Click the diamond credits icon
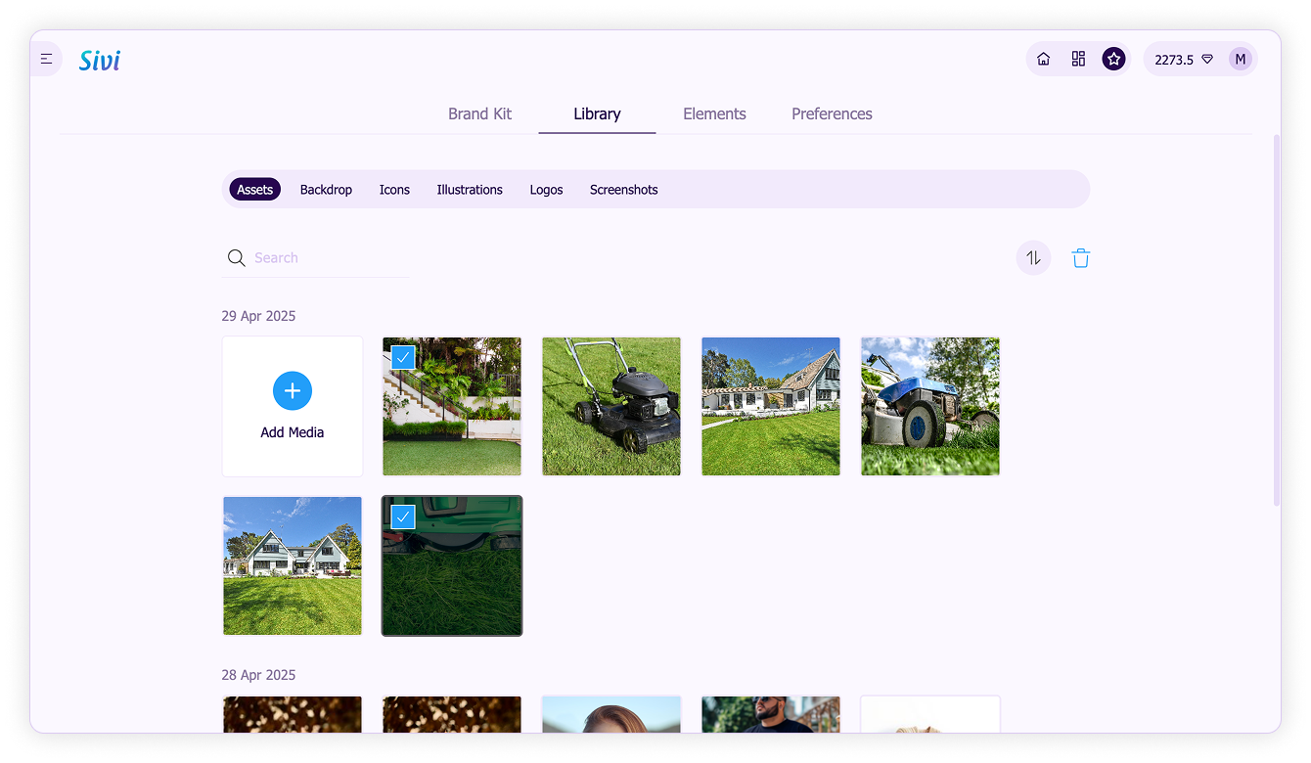Viewport: 1311px width, 763px height. pos(1207,60)
